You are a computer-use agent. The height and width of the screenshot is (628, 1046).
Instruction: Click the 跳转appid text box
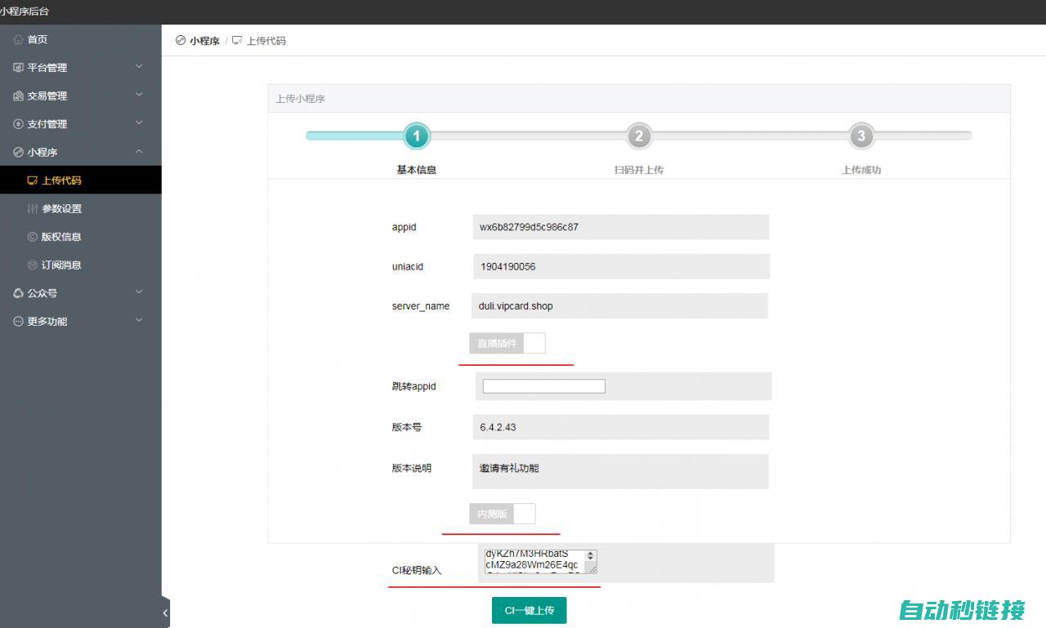point(544,386)
